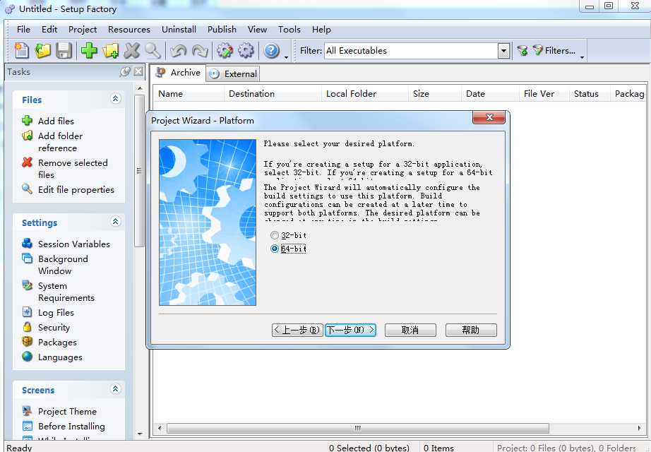Click Tasks pane scroll down arrow

point(140,434)
